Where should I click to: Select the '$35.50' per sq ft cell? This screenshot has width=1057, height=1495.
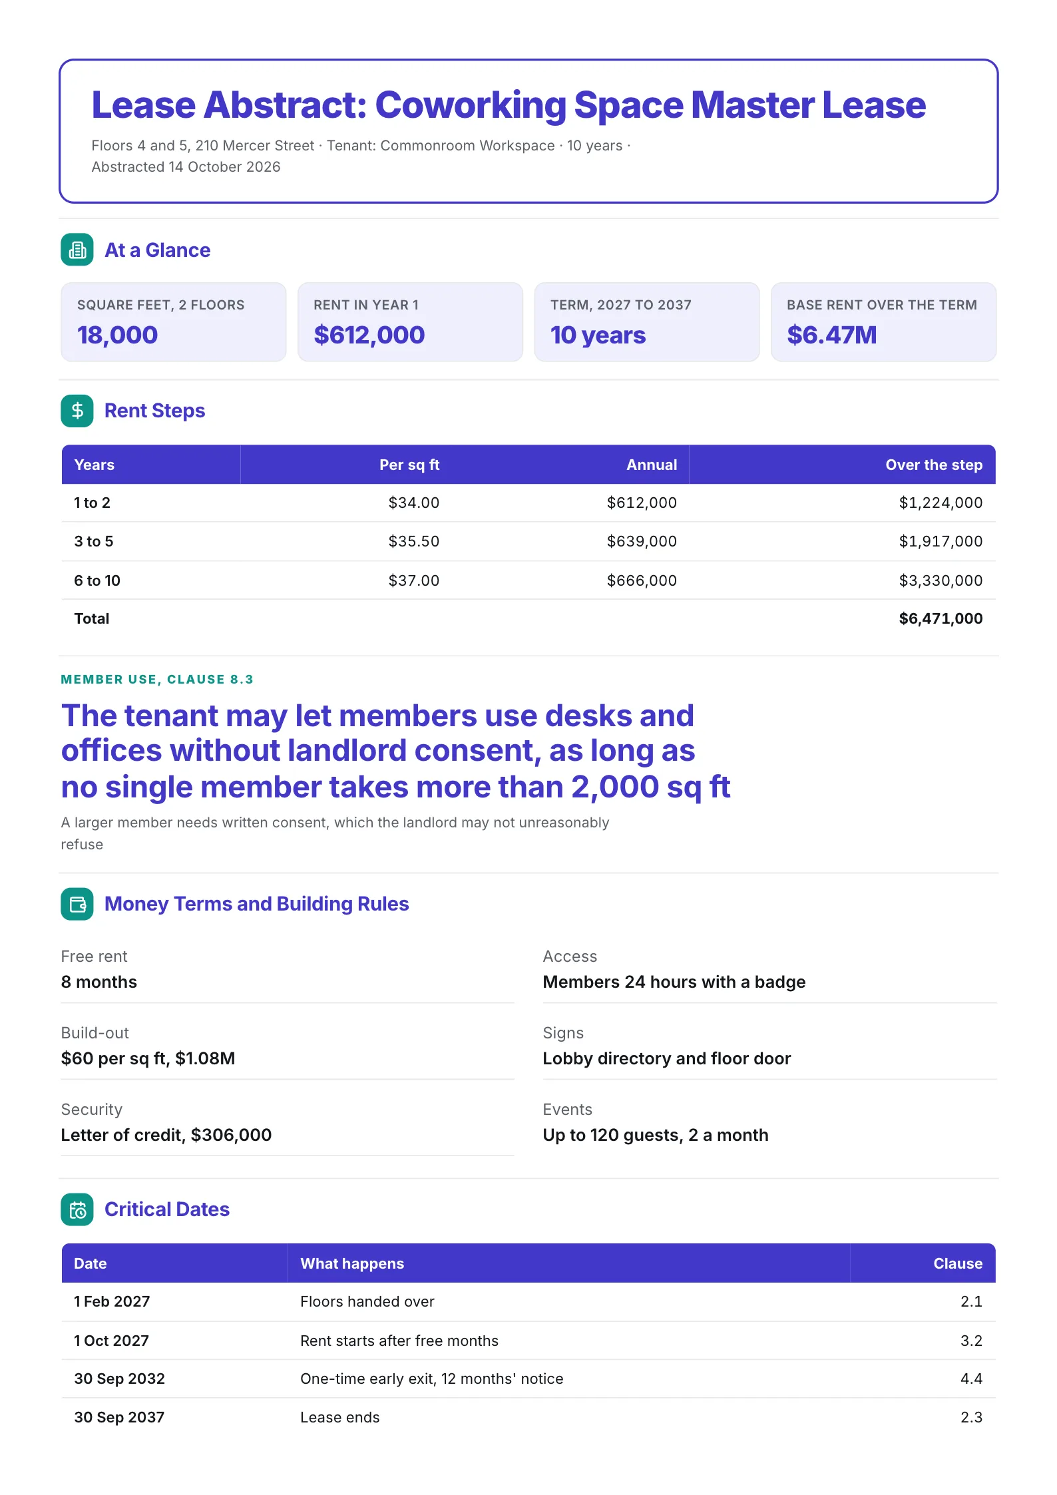414,541
